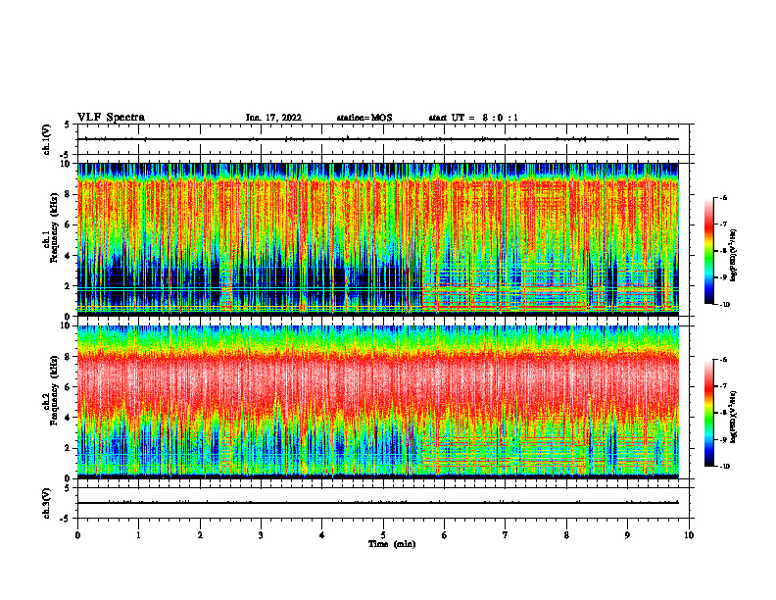Click the ch.2 colorbar "log(PSD)(V²/Hz)" label
776x600 pixels.
734,417
